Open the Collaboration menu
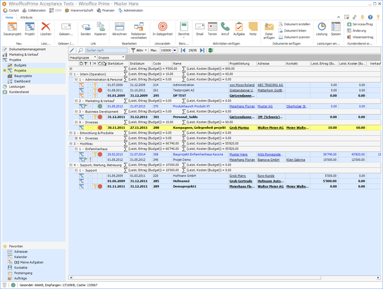This screenshot has height=289, width=383. 34,11
